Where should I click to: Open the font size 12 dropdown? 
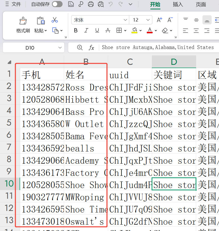point(148,20)
